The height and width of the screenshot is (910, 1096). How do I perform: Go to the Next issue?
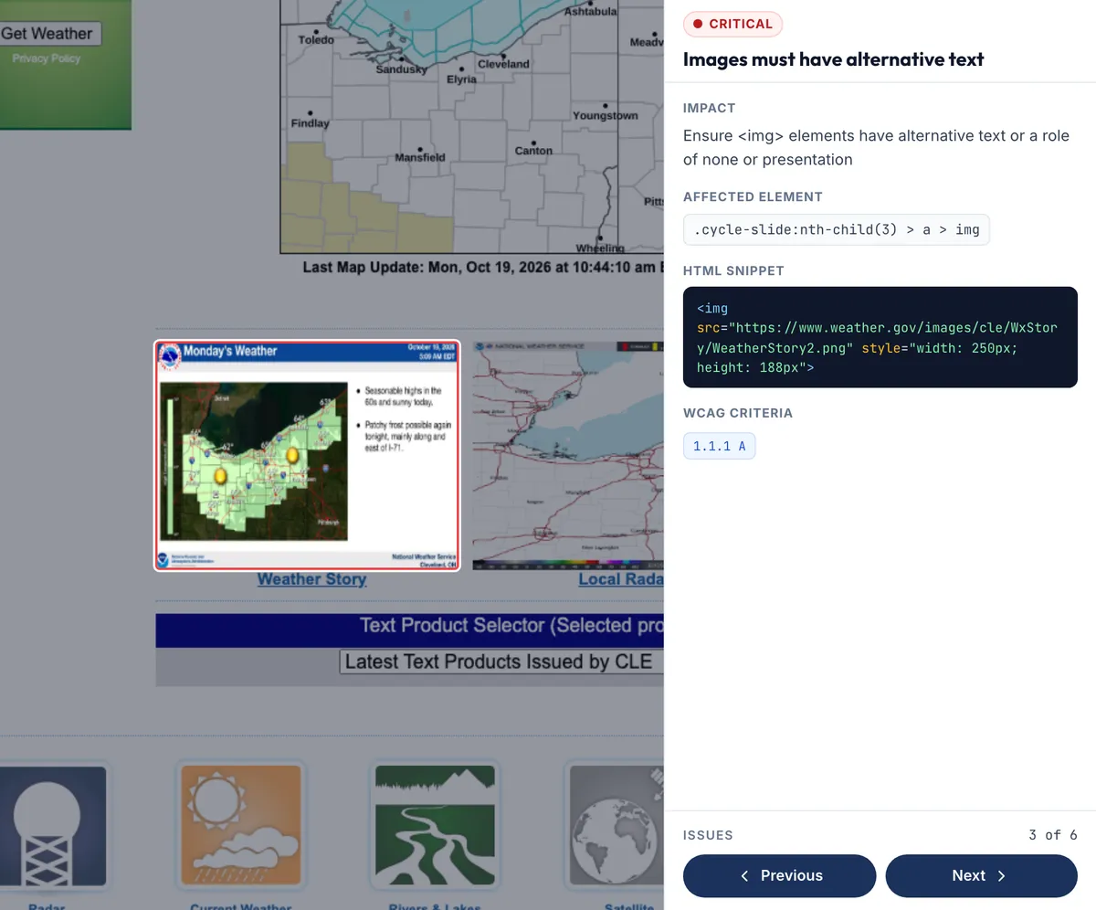(981, 875)
